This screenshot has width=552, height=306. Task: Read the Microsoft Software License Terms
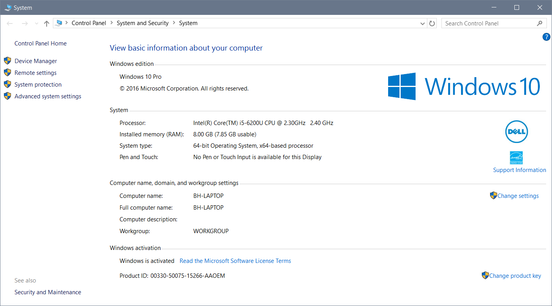point(235,261)
